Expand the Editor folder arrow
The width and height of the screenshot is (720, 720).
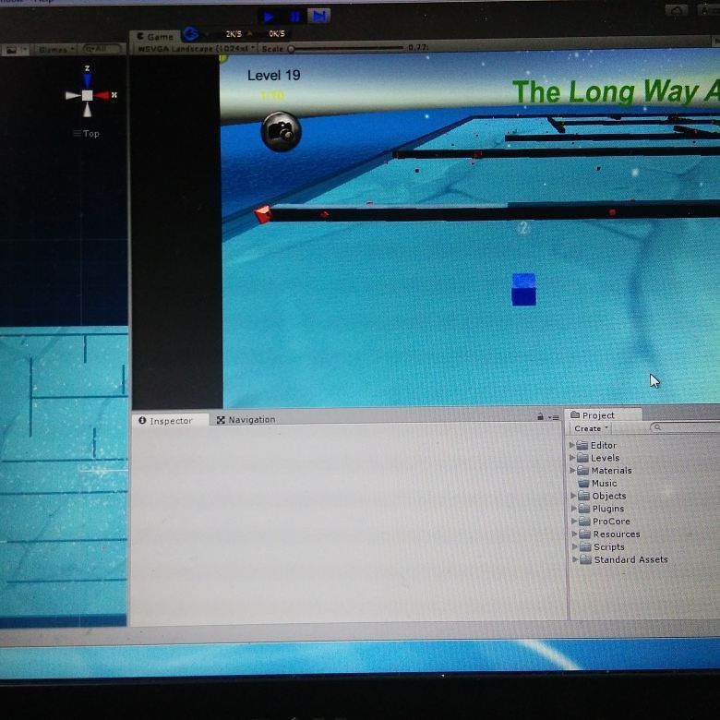coord(571,445)
